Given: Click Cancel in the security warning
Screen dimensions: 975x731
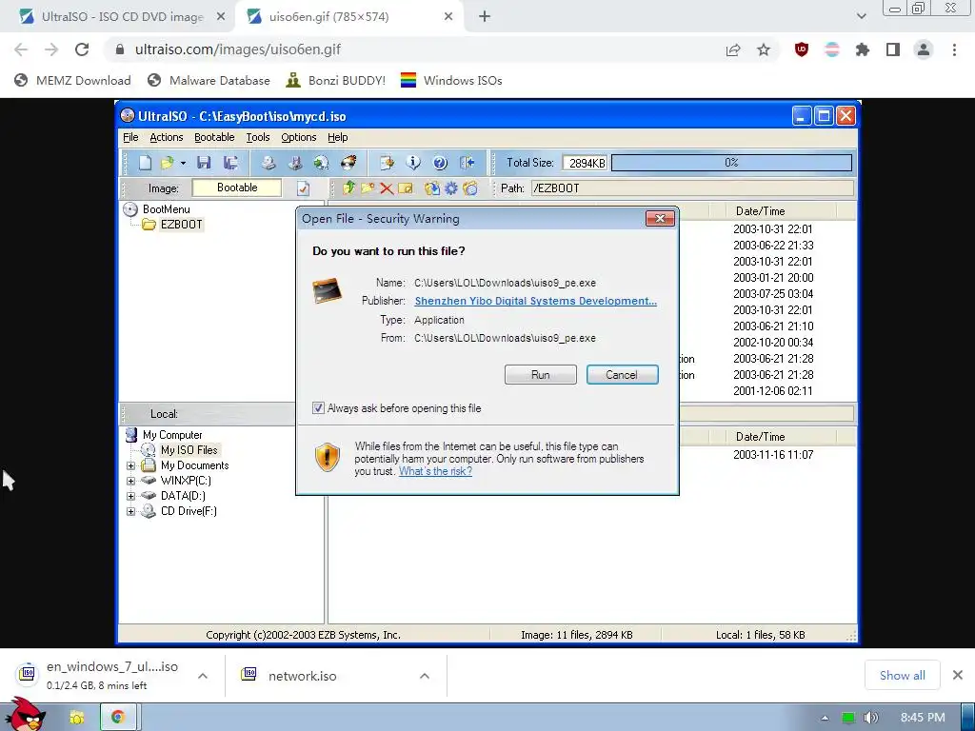Looking at the screenshot, I should [622, 375].
